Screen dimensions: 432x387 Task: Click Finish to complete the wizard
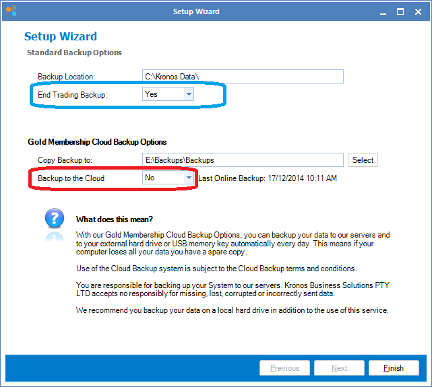point(394,368)
